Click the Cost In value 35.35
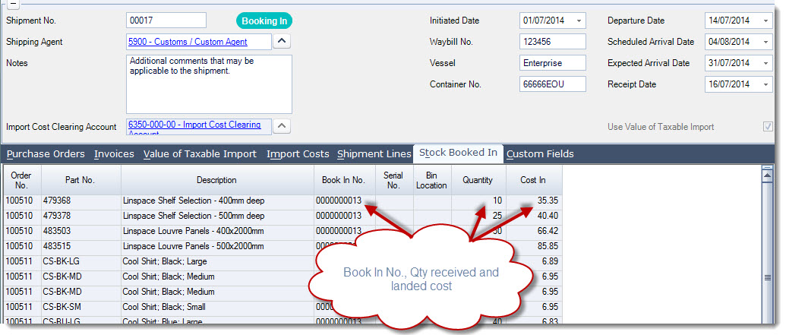 click(x=548, y=201)
